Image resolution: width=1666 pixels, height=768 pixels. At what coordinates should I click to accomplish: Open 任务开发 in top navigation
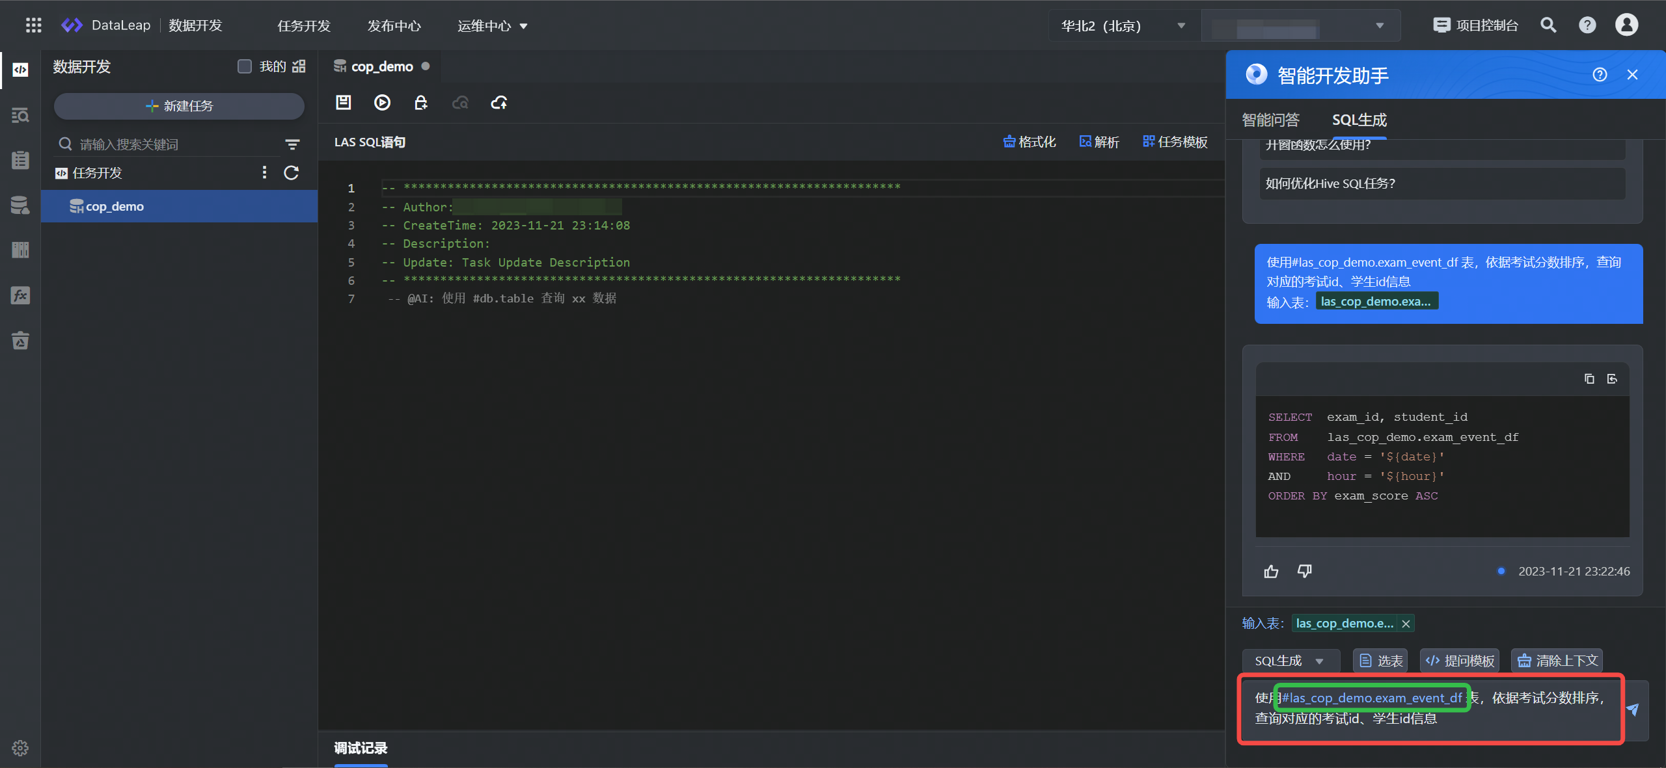click(x=304, y=26)
